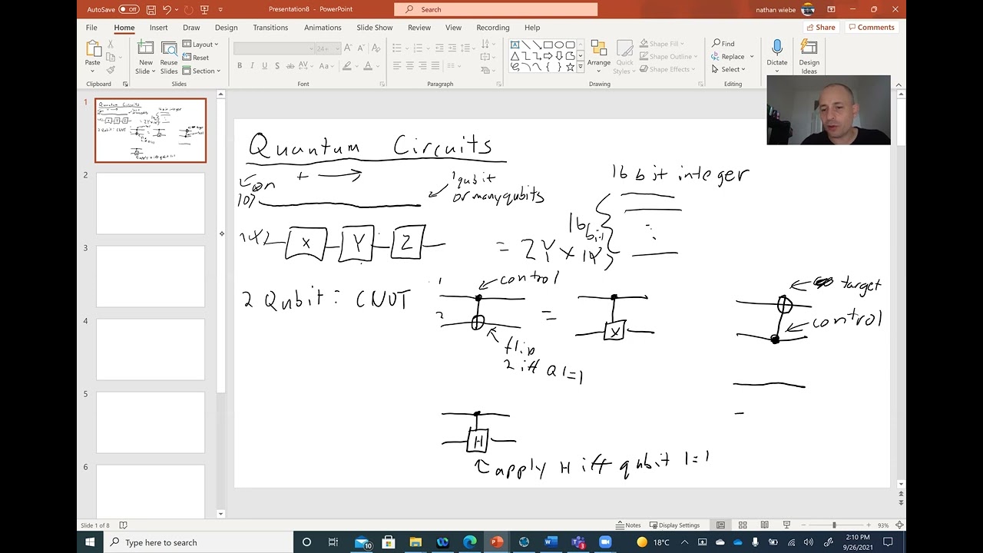The image size is (983, 553).
Task: Switch to the Insert tab
Action: point(158,28)
